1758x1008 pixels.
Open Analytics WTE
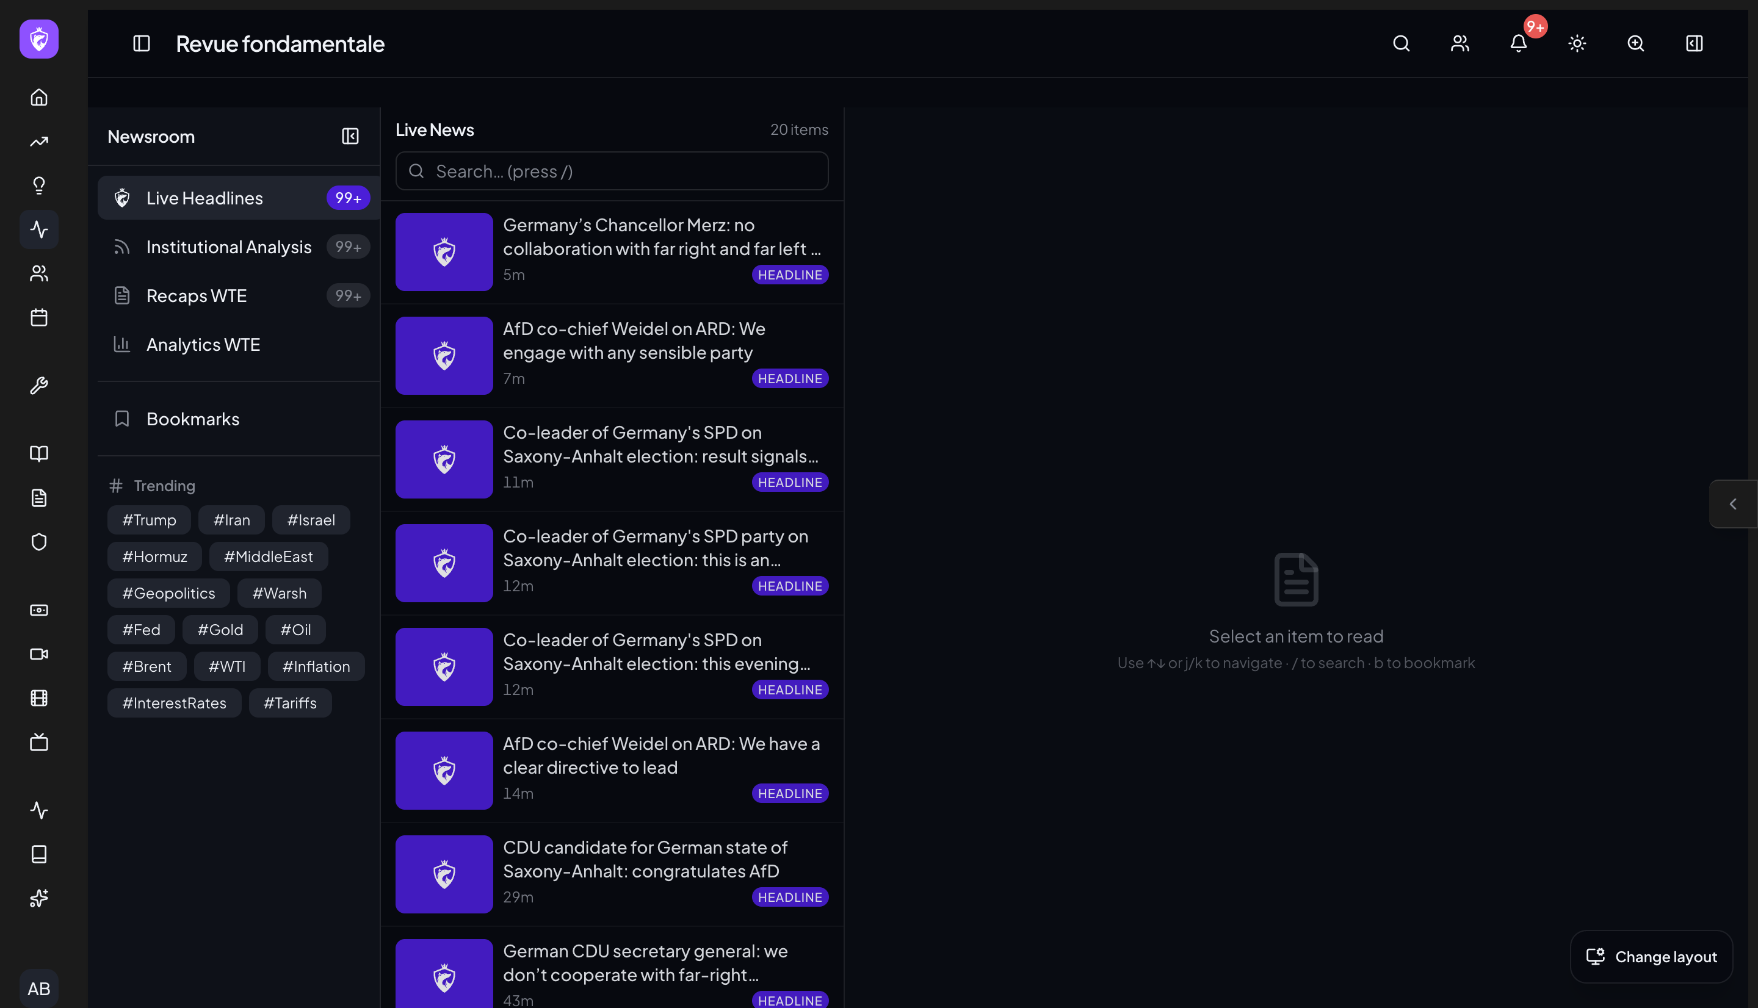[238, 345]
